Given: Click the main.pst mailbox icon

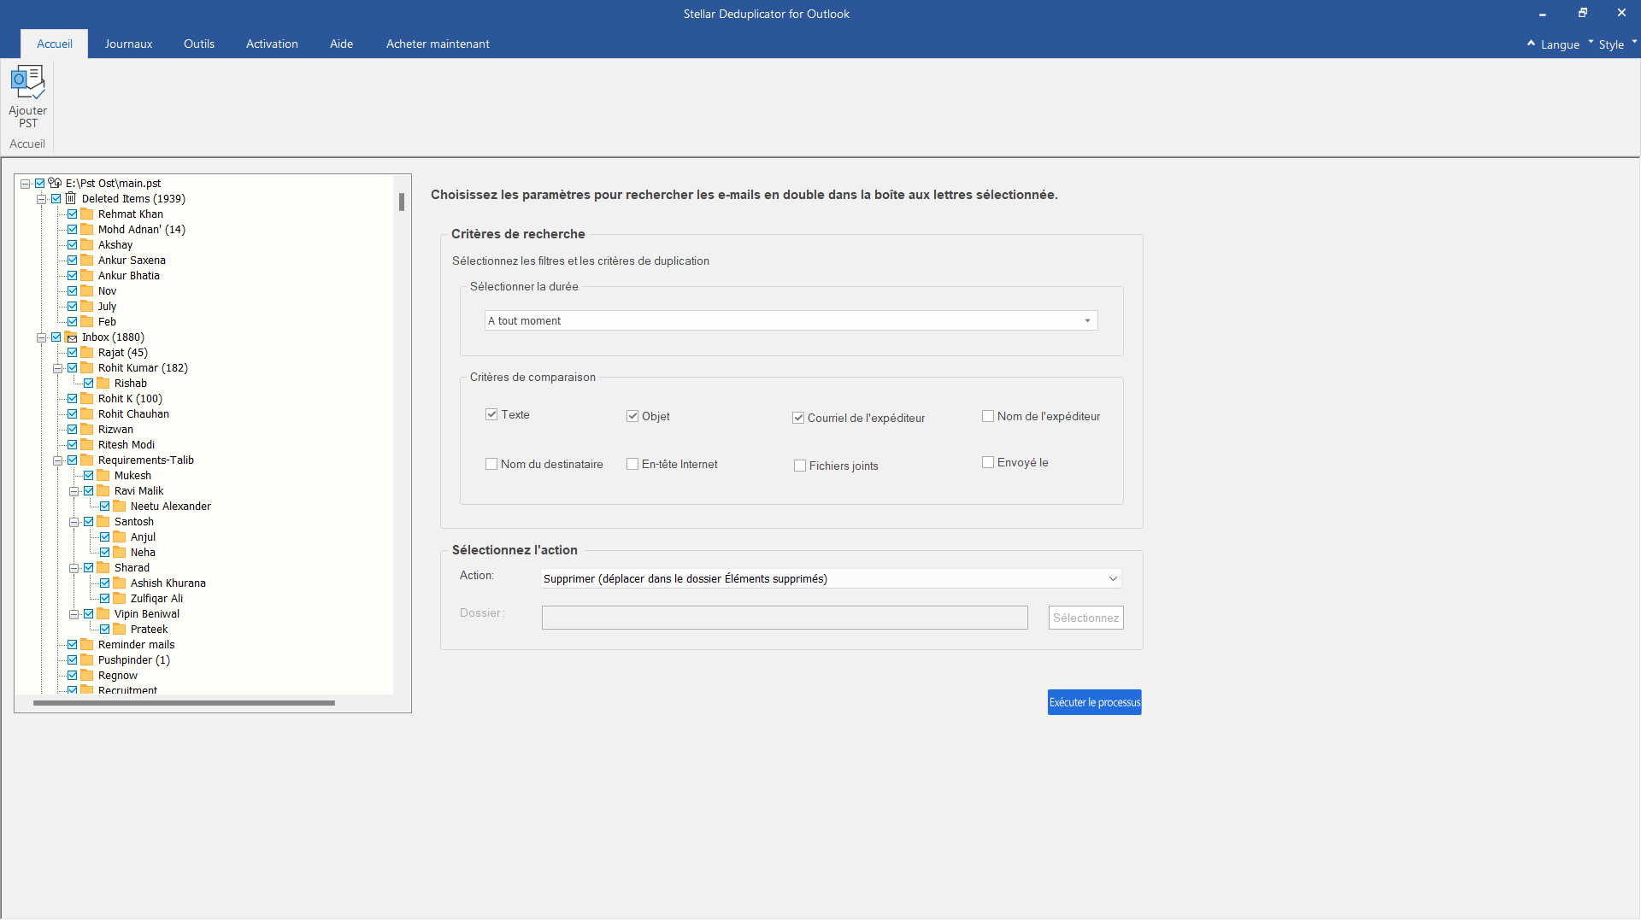Looking at the screenshot, I should point(55,183).
